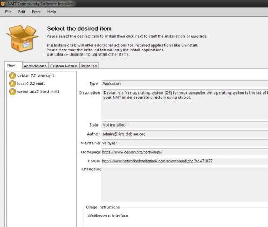Click the cardboard box package icon
Viewport: 268px width, 227px height.
[23, 38]
